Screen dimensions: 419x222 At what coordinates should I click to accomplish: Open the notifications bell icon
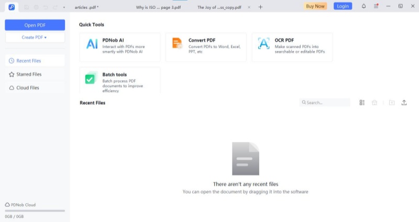pyautogui.click(x=363, y=6)
